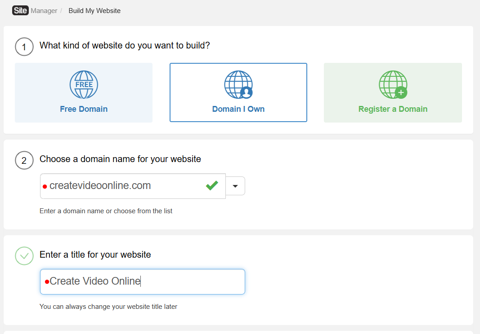Click the green checkmark in domain field

click(212, 185)
